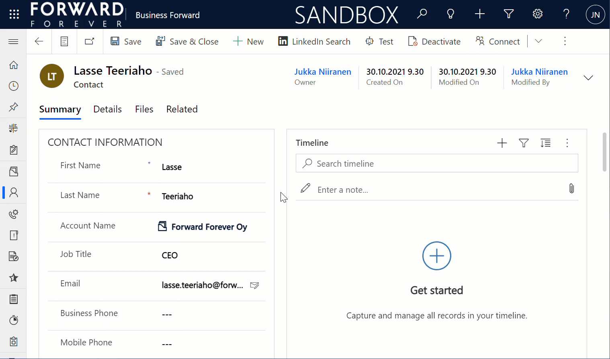Open the clipboard-with-pencil sidebar icon
This screenshot has width=610, height=359.
click(14, 150)
